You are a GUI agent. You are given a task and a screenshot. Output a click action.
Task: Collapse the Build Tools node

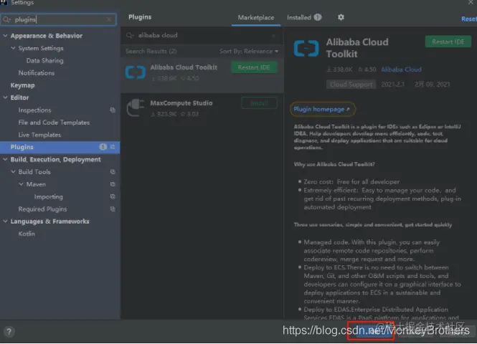pos(13,172)
